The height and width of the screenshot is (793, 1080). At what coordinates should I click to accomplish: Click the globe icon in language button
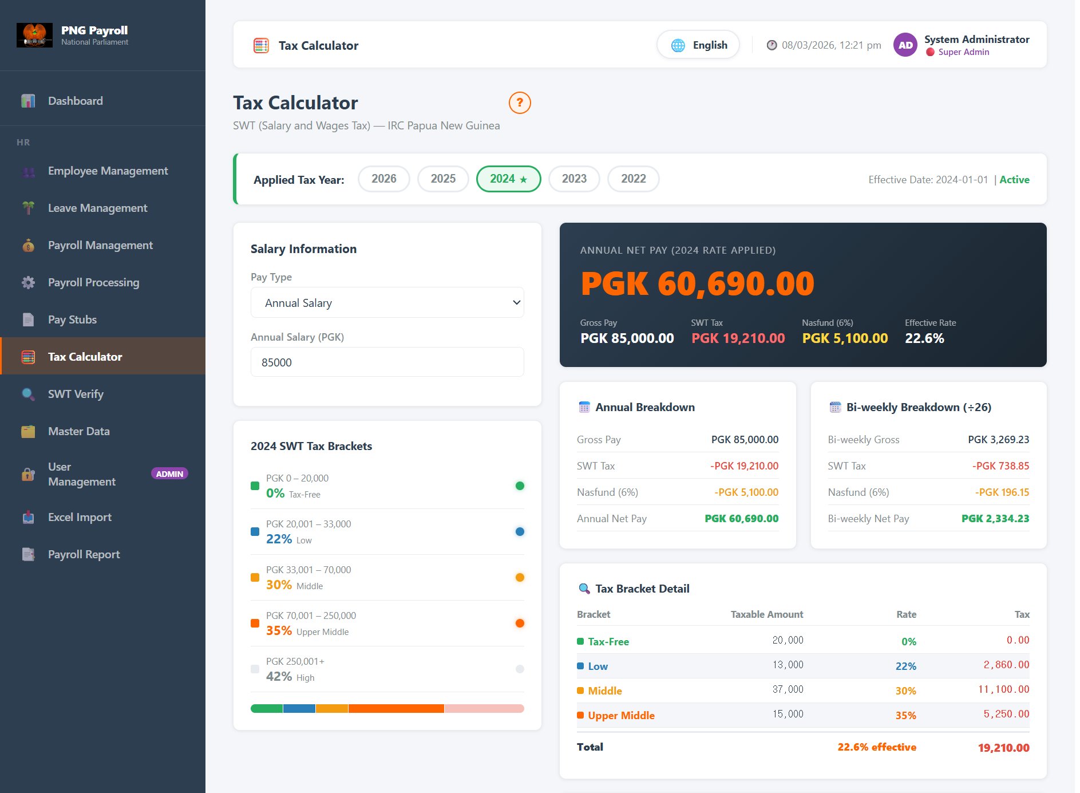[x=678, y=46]
